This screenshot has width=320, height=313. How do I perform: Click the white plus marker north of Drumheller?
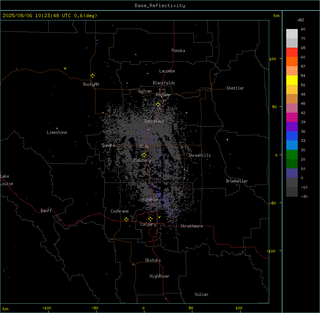click(x=227, y=139)
